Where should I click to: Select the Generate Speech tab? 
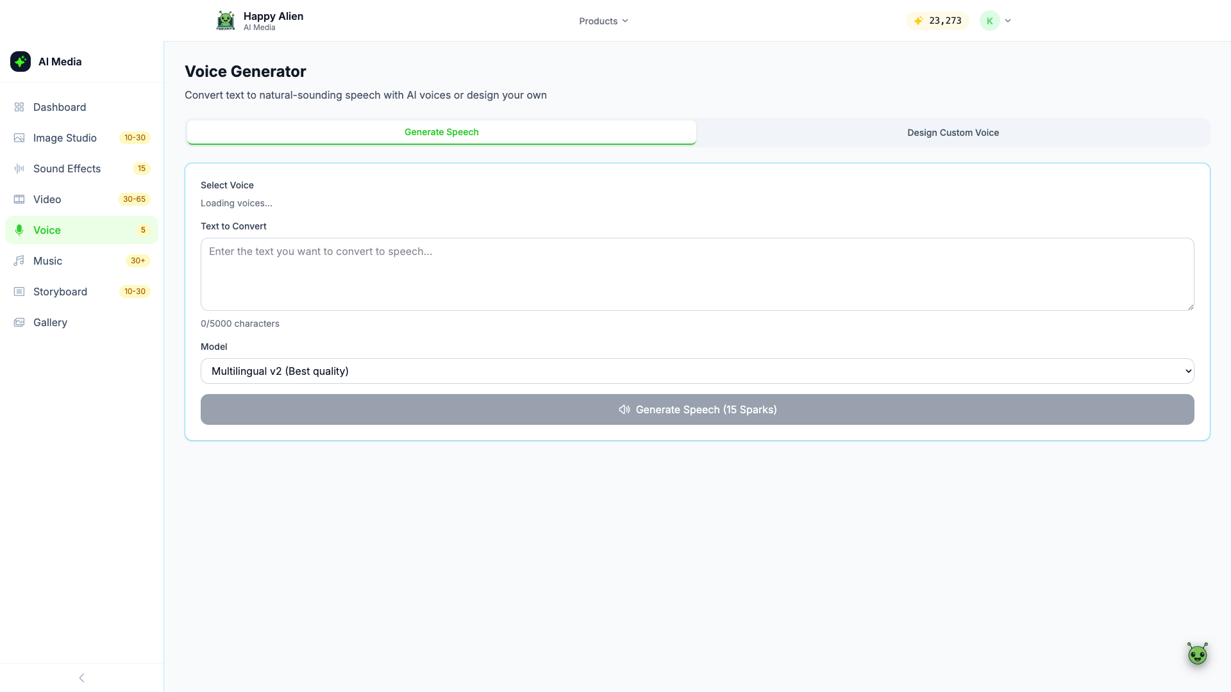pyautogui.click(x=441, y=132)
